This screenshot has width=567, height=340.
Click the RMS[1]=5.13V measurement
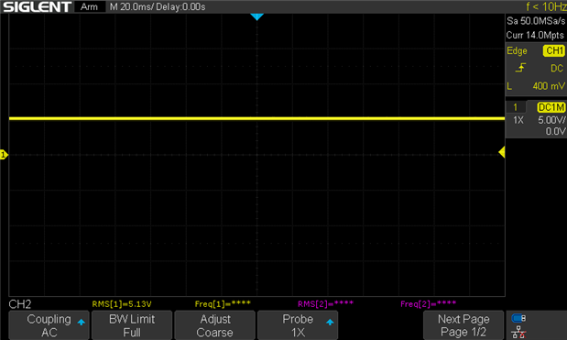[x=122, y=304]
